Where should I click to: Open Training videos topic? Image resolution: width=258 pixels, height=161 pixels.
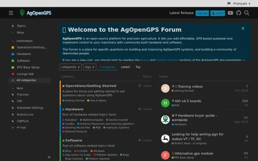[190, 87]
